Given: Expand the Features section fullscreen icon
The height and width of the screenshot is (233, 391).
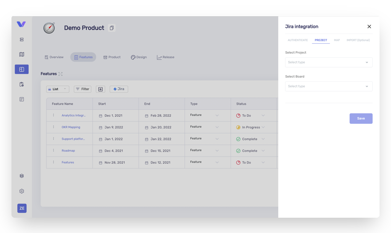Looking at the screenshot, I should pyautogui.click(x=60, y=74).
